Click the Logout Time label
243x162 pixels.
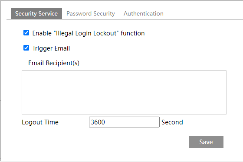point(40,122)
